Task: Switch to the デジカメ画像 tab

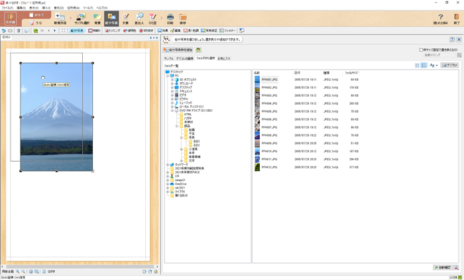Action: pyautogui.click(x=185, y=58)
